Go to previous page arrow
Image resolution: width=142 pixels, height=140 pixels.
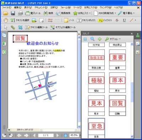click(34, 135)
